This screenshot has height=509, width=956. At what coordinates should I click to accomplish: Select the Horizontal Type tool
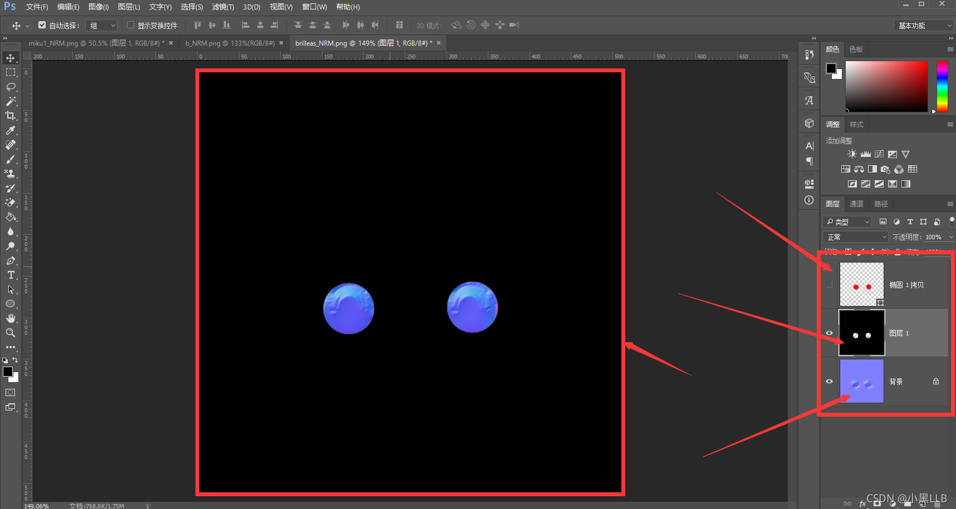[11, 275]
